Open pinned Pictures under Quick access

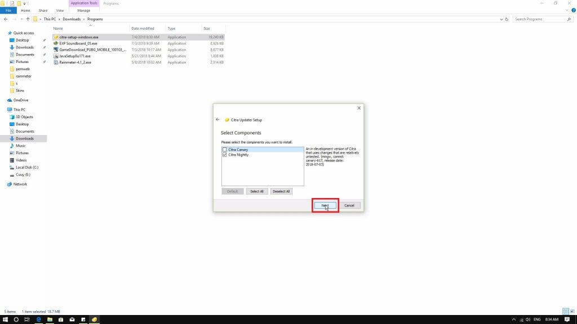pos(22,62)
